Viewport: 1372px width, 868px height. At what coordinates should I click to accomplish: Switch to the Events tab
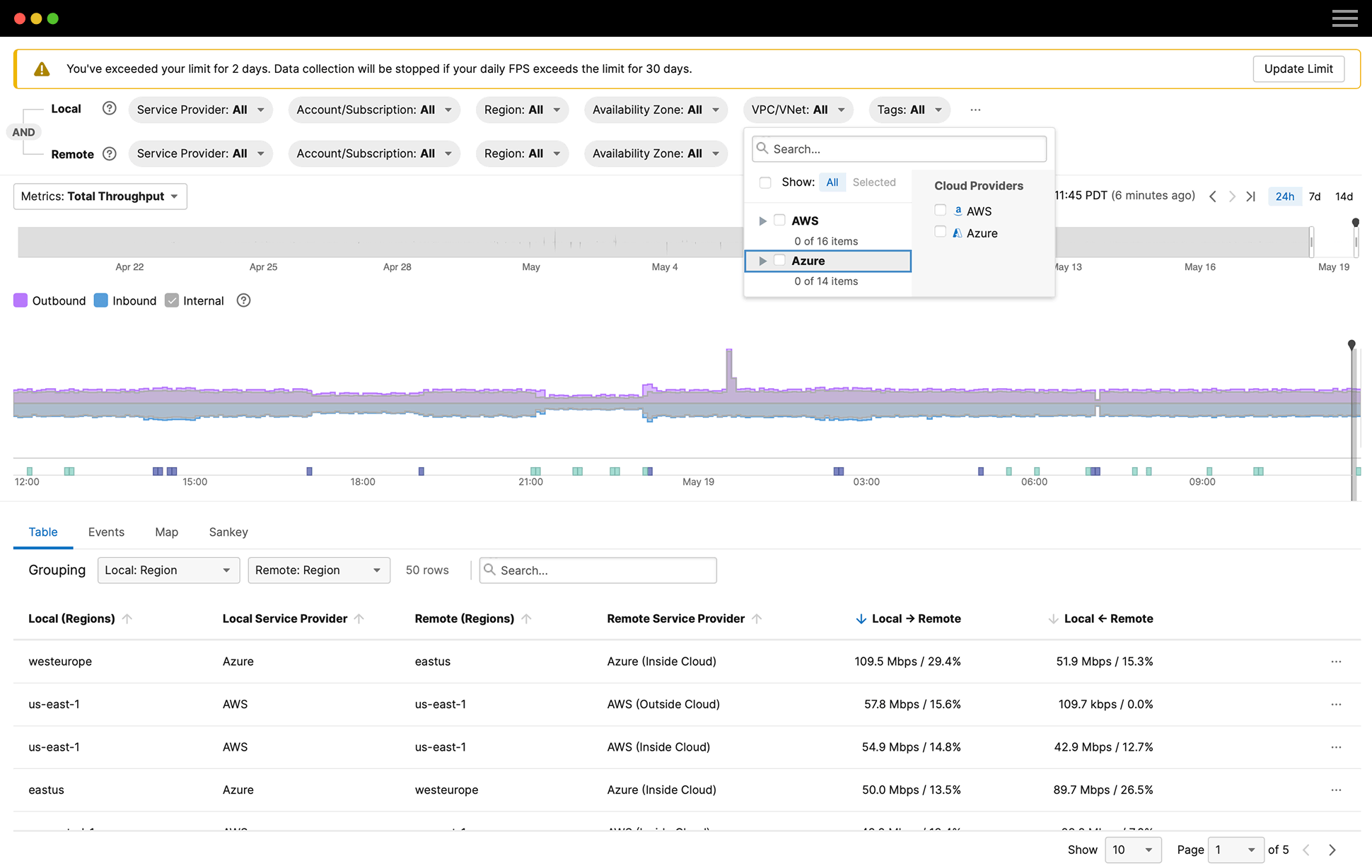click(106, 532)
